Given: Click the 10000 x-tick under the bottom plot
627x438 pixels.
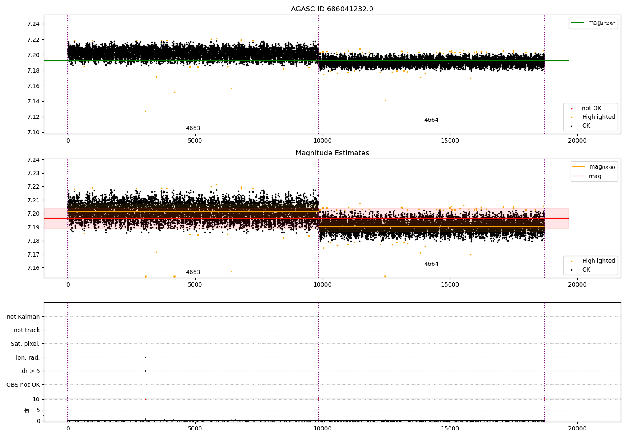Looking at the screenshot, I should [322, 429].
